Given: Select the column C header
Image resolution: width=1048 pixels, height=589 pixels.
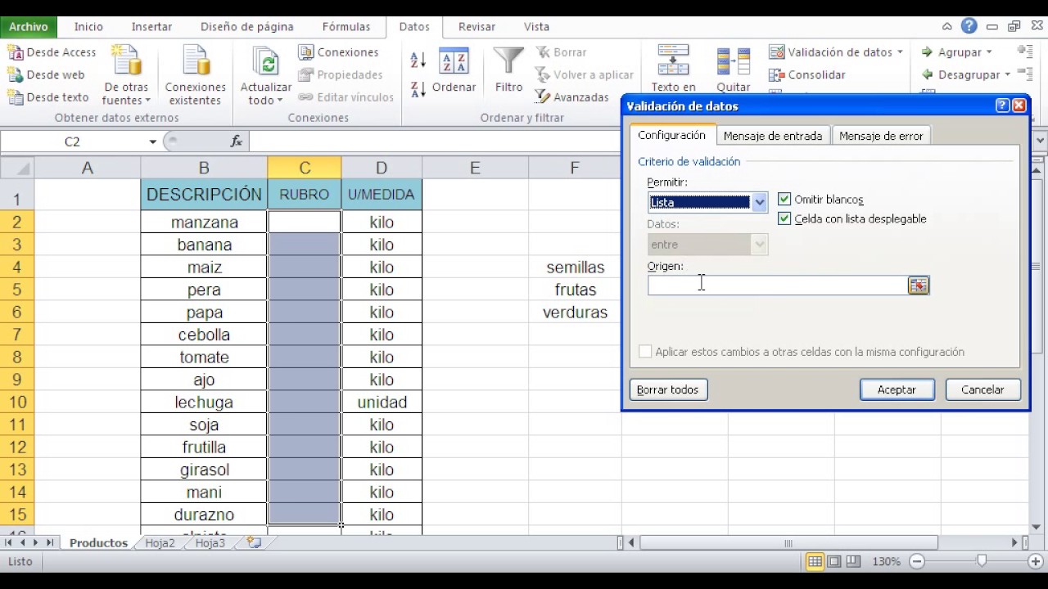Looking at the screenshot, I should pos(305,168).
